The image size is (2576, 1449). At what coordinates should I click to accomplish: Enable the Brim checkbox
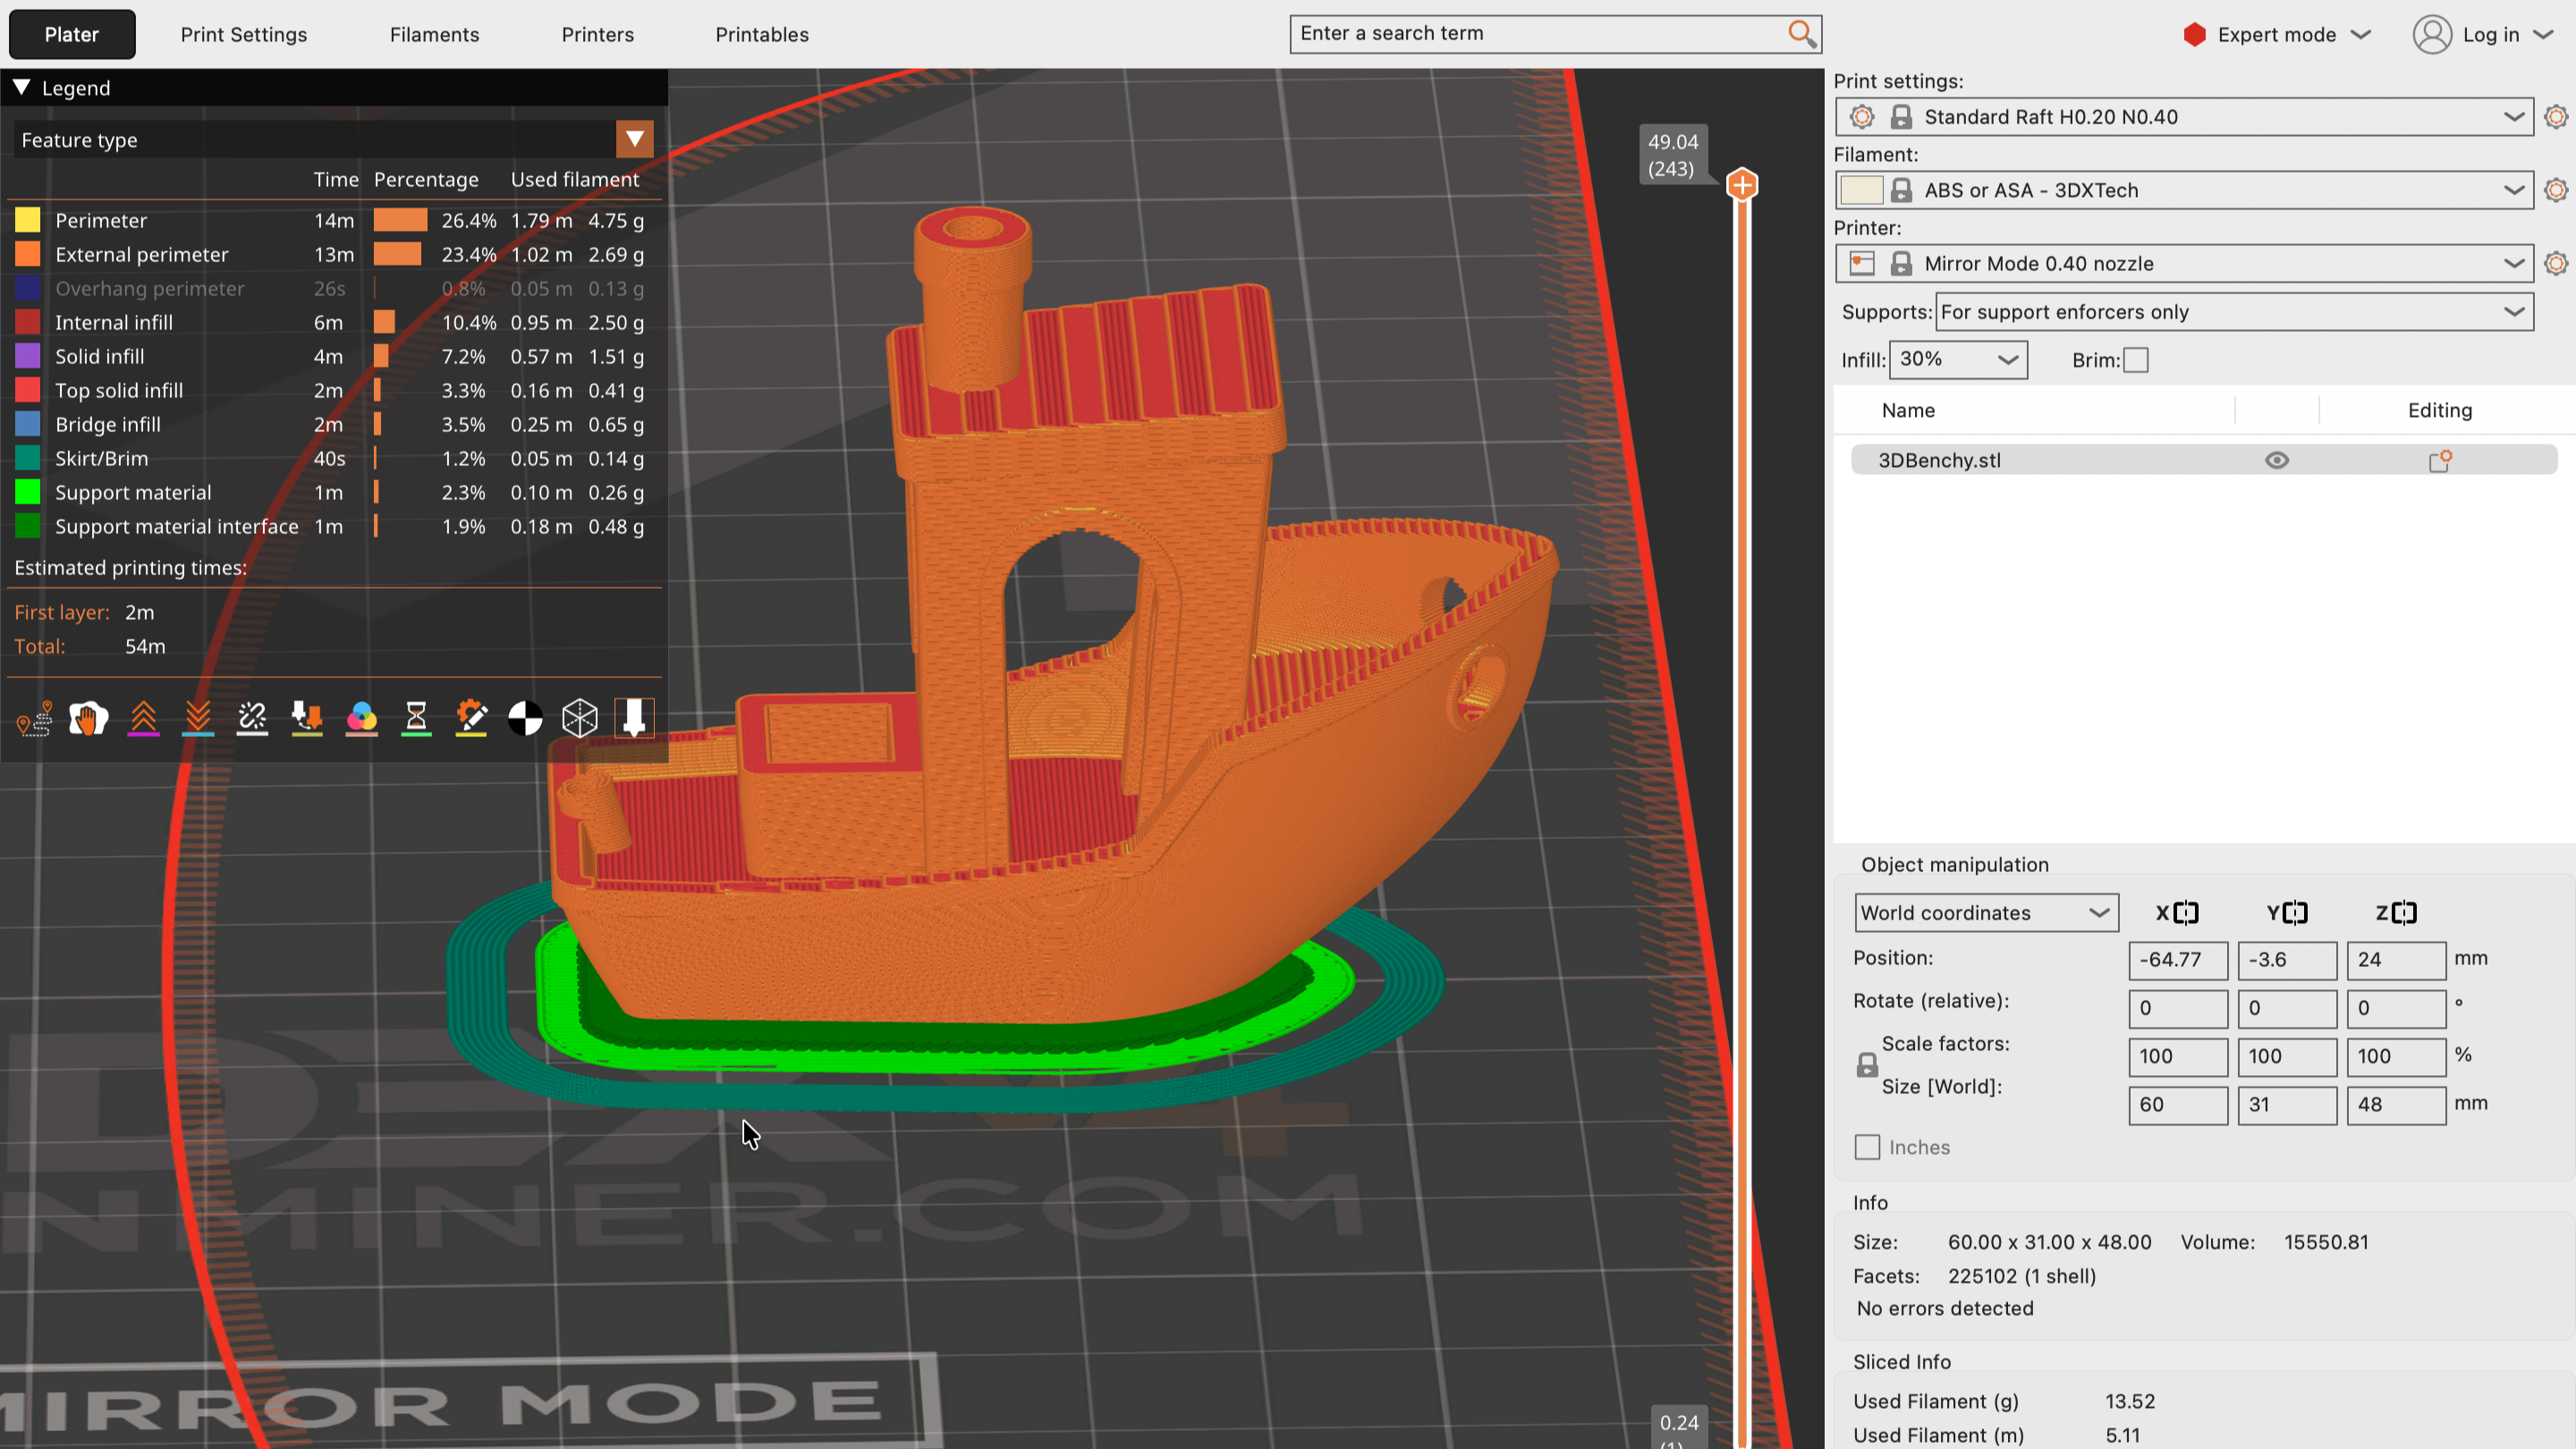click(x=2135, y=360)
